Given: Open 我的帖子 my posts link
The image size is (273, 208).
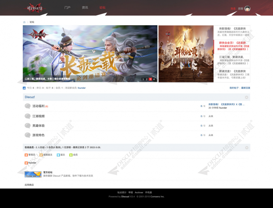Looking at the screenshot, I should coord(234,88).
